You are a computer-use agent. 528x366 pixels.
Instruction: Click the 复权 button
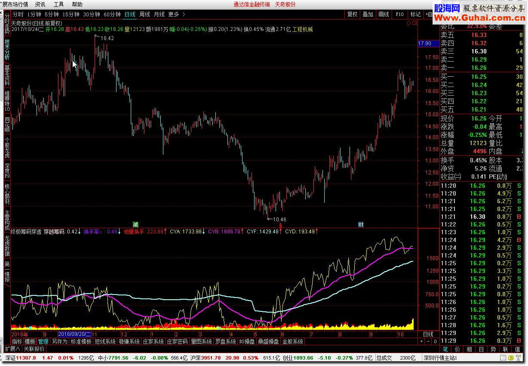(353, 14)
